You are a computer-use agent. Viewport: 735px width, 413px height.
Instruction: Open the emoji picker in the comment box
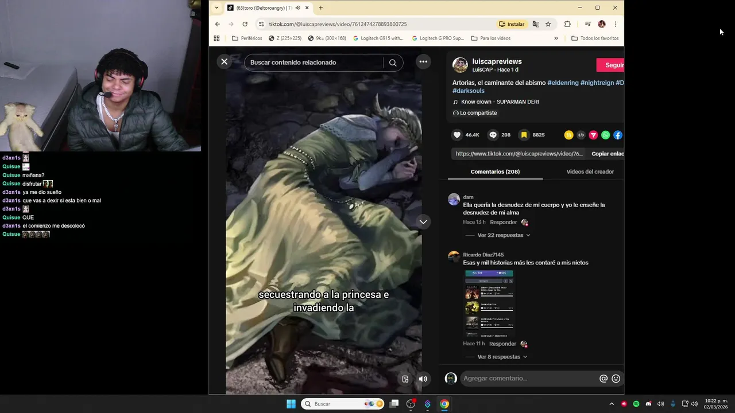(616, 379)
